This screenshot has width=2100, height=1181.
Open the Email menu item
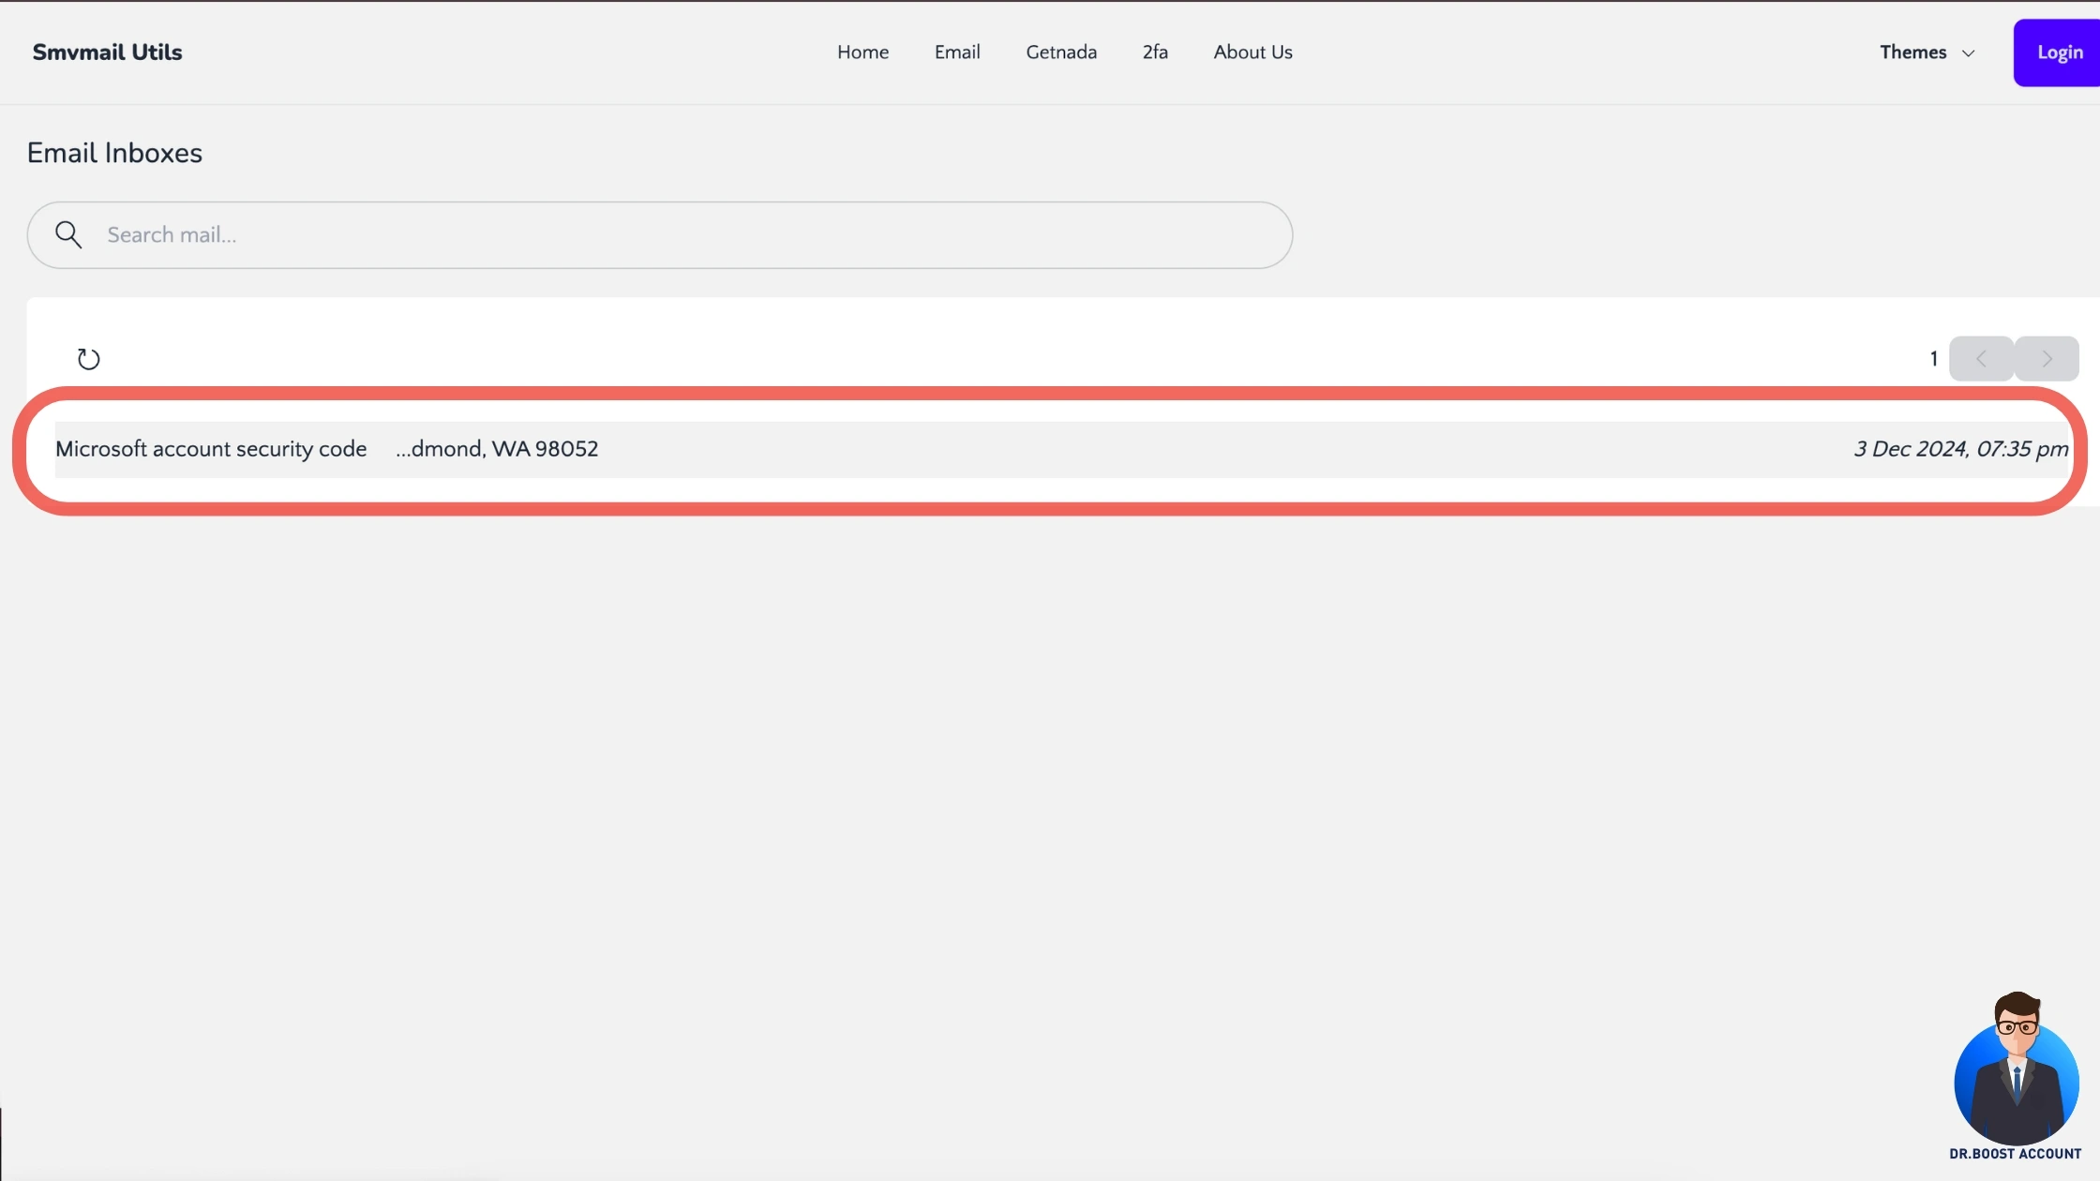[957, 52]
